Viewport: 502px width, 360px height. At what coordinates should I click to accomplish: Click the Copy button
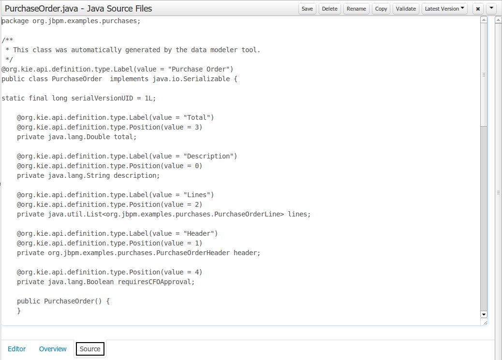tap(381, 9)
